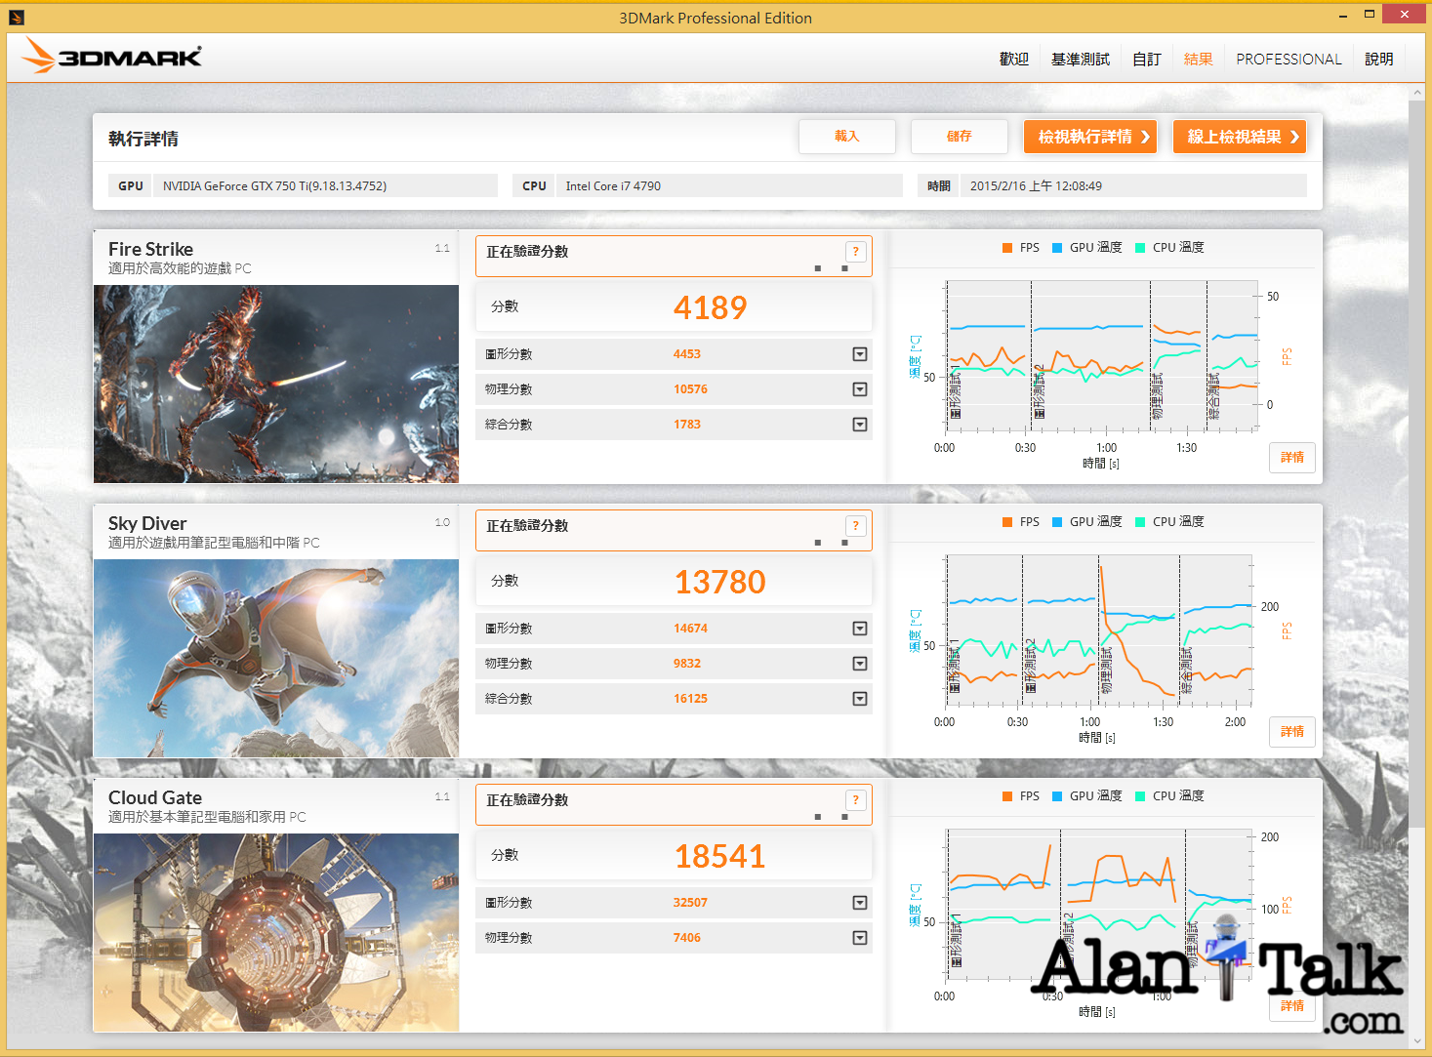Click the Cloud Gate preview image
This screenshot has height=1057, width=1432.
pyautogui.click(x=276, y=932)
